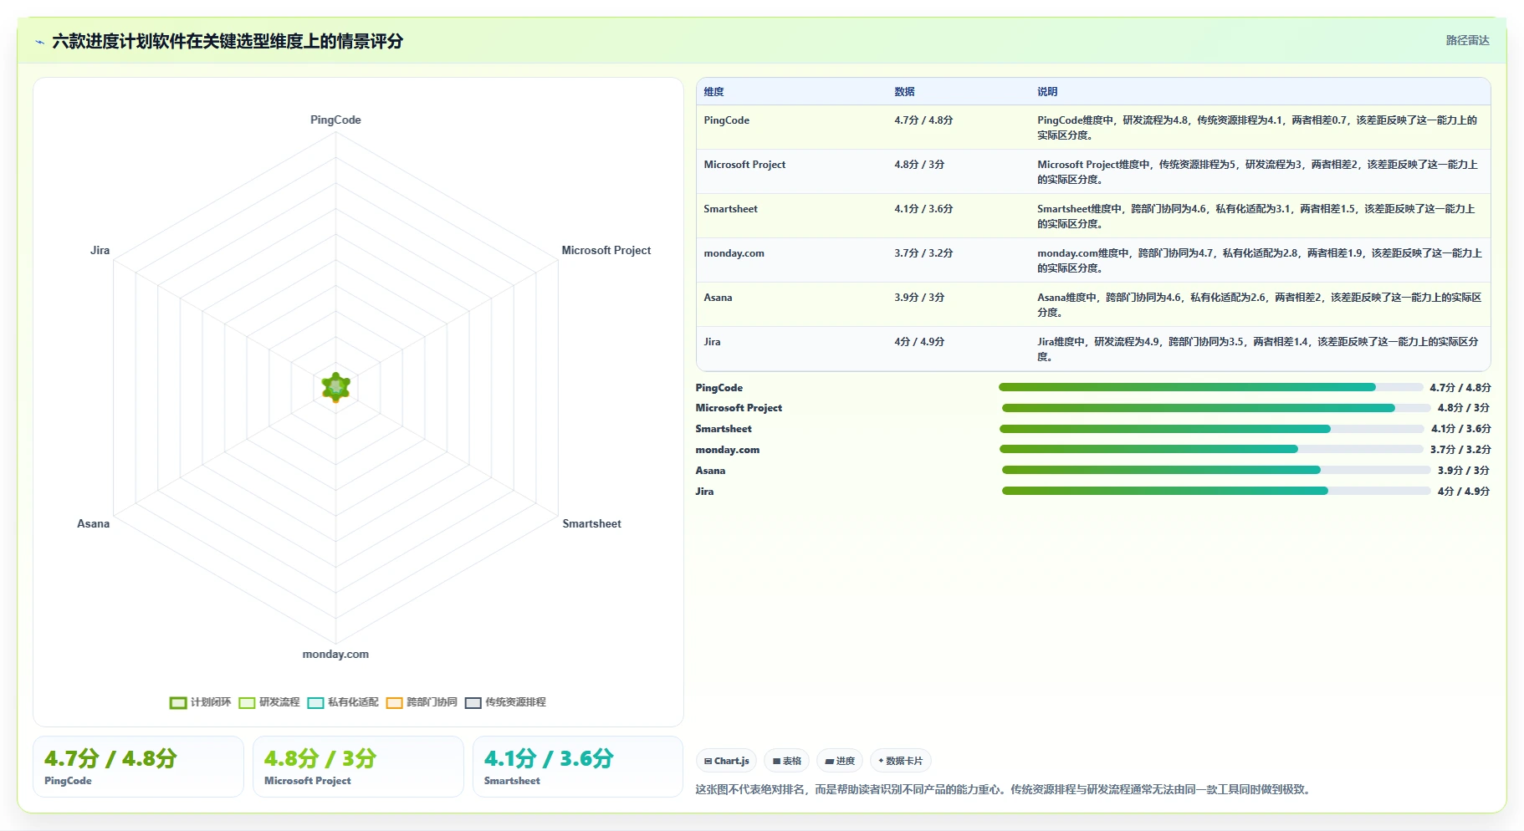Click the Smartsheet progress bar

[1211, 429]
